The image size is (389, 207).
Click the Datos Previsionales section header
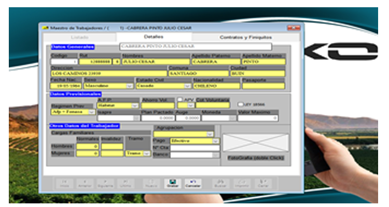click(76, 94)
